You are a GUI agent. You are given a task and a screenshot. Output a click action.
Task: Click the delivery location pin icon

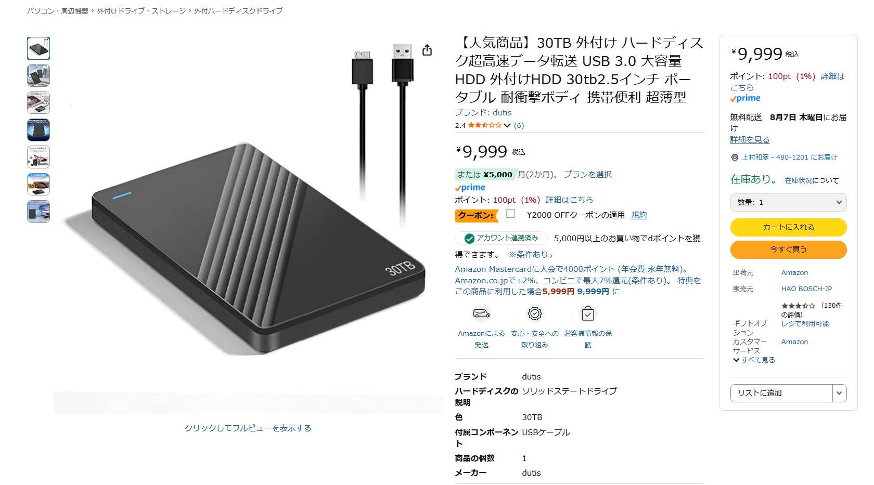[x=735, y=158]
